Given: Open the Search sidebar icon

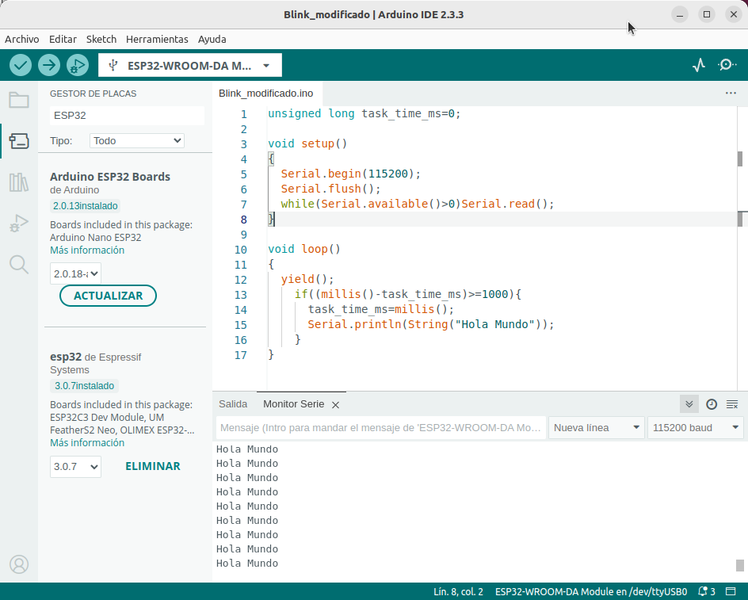Looking at the screenshot, I should [x=19, y=264].
